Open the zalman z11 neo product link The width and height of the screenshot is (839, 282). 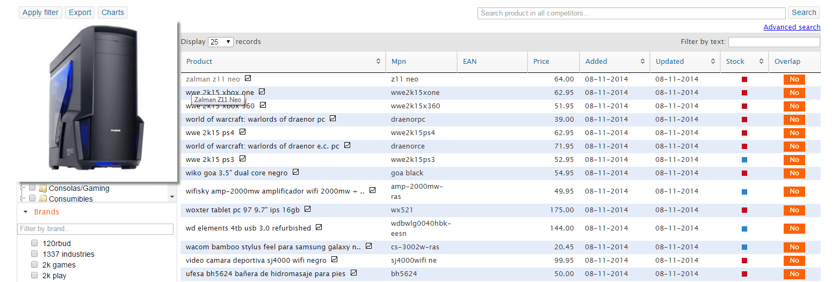click(213, 79)
